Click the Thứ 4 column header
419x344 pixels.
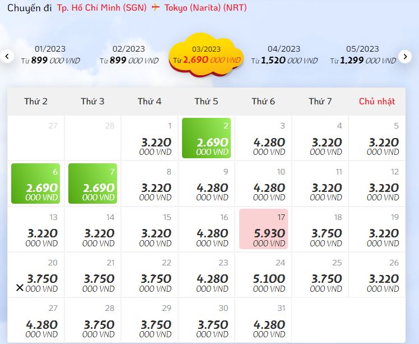150,102
